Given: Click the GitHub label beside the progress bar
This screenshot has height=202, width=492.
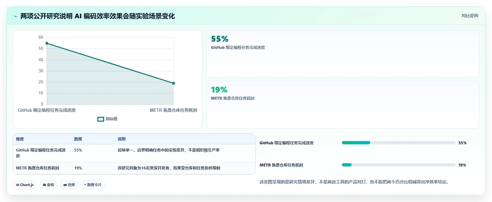Looking at the screenshot, I should (x=287, y=143).
